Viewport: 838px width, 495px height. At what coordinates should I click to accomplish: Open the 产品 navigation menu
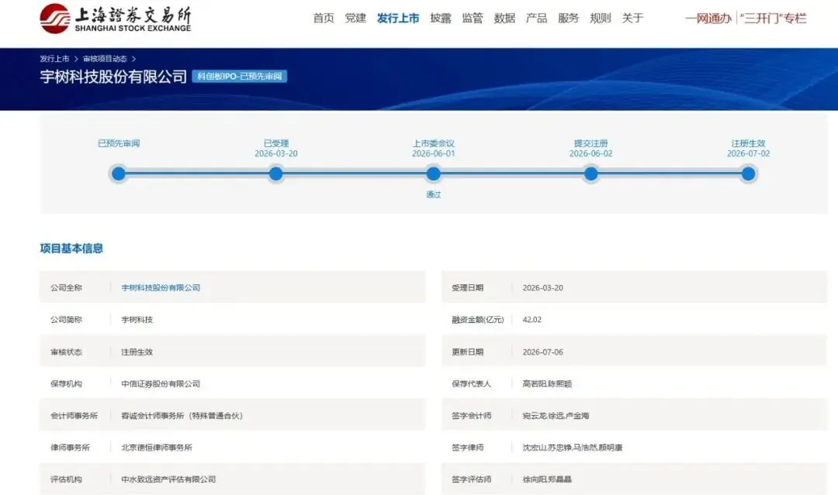pos(537,18)
